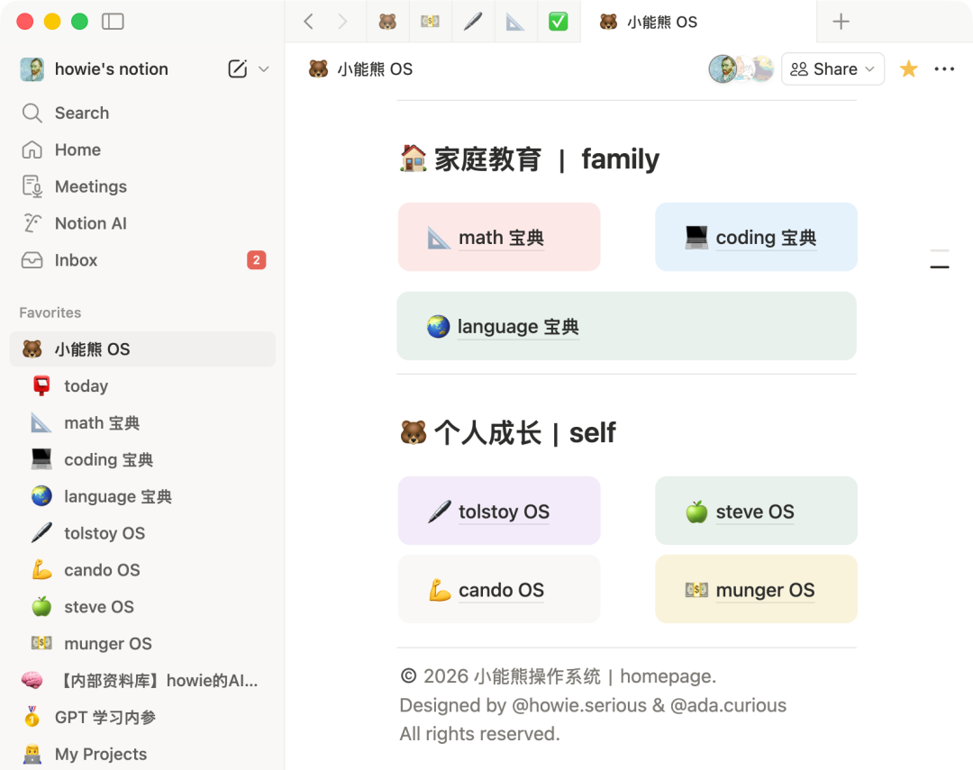Open coding 宝典 in the sidebar

[x=142, y=460]
